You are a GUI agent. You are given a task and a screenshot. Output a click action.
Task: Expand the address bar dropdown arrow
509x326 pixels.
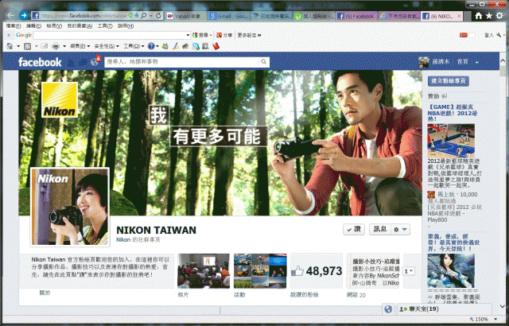[151, 15]
